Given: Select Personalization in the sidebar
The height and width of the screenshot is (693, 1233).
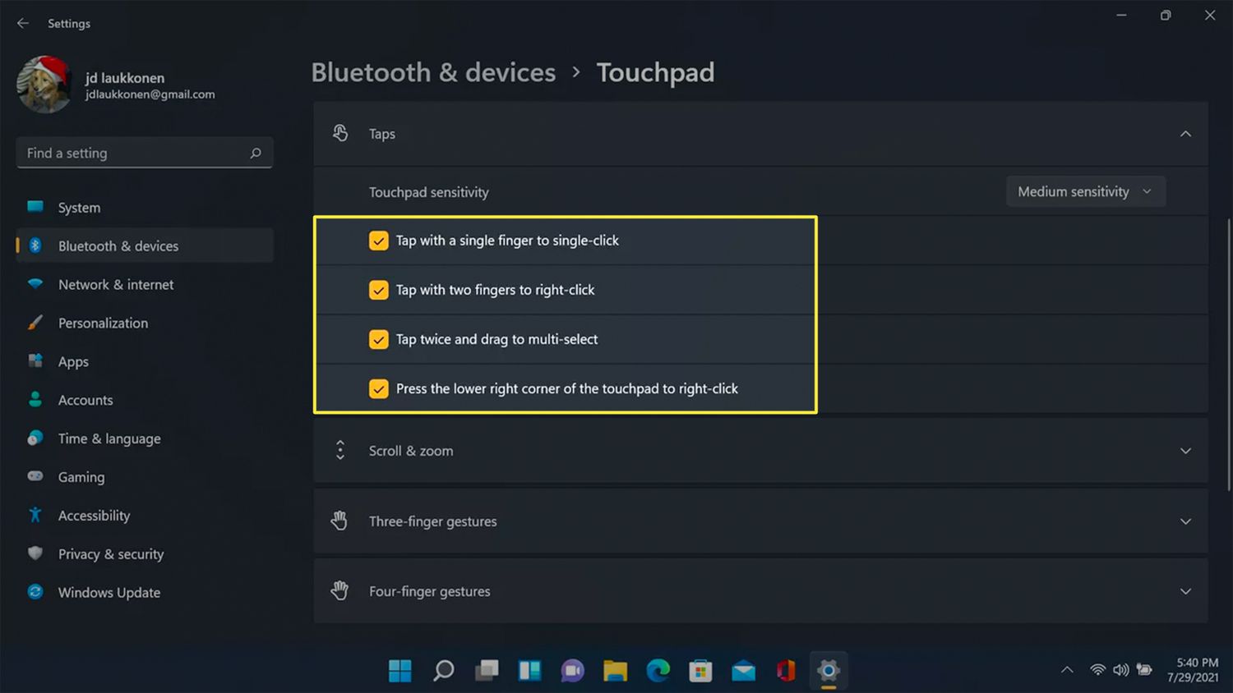Looking at the screenshot, I should [x=103, y=323].
